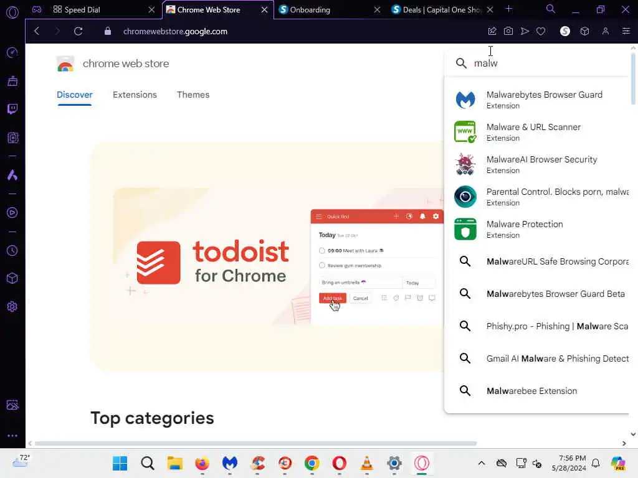Open the Themes tab
Viewport: 638px width, 478px height.
click(193, 95)
